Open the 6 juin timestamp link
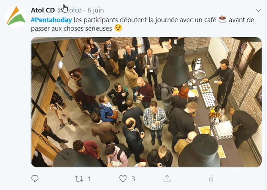 (96, 10)
